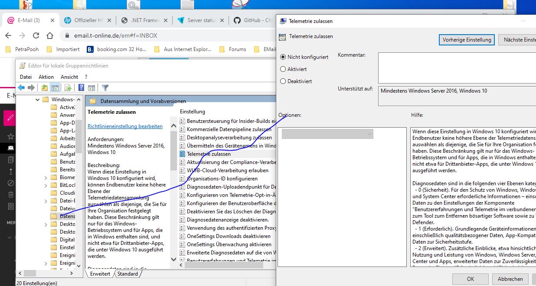Toggle the show/hide console tree toolbar icon
Image resolution: width=536 pixels, height=286 pixels.
(55, 87)
